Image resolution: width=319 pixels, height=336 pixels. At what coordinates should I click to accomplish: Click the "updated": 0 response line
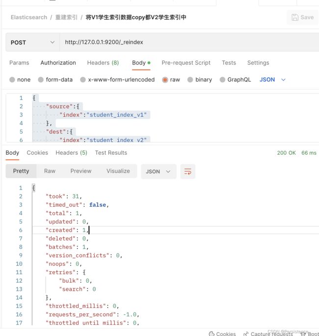click(x=67, y=222)
